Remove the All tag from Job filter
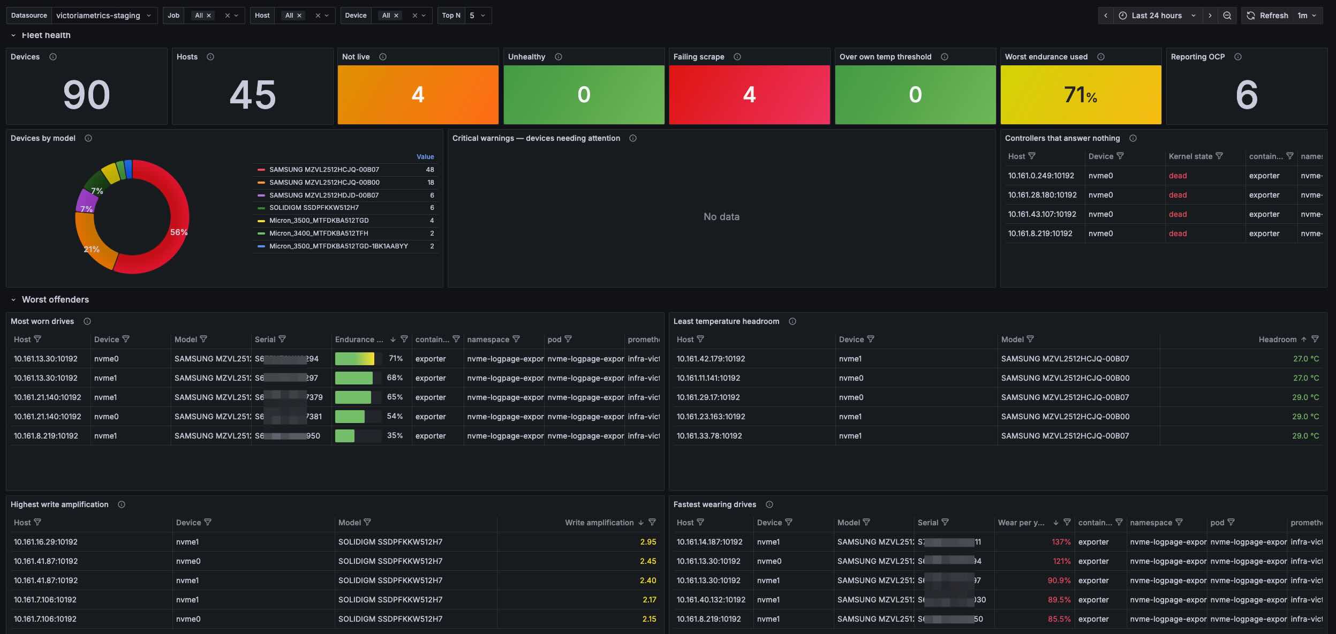 (x=209, y=16)
